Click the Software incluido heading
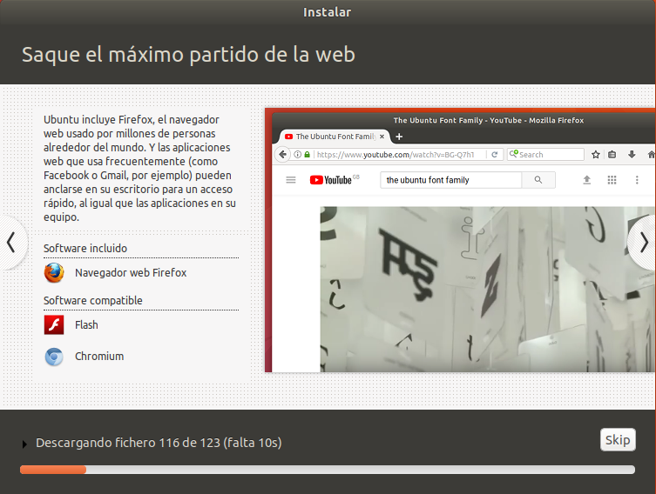 pyautogui.click(x=85, y=249)
